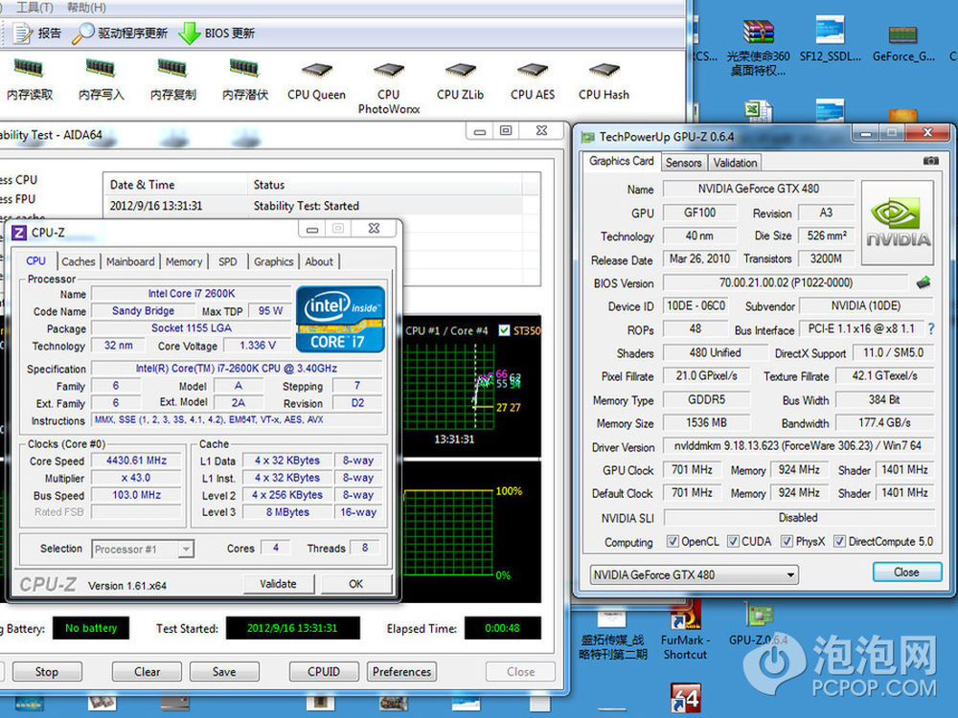The width and height of the screenshot is (958, 718).
Task: Toggle the CUDA checkbox in GPU-Z
Action: coord(733,542)
